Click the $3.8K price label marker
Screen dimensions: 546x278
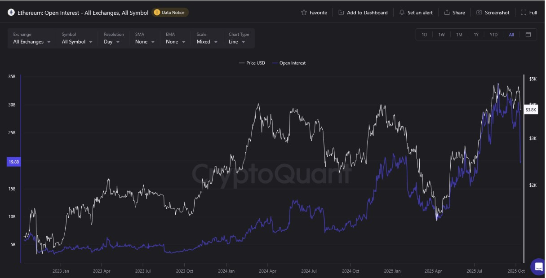(x=531, y=110)
